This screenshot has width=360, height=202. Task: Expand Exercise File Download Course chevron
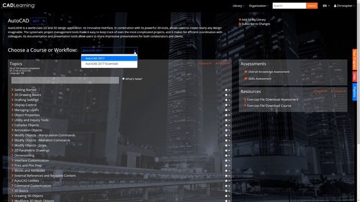tap(245, 105)
